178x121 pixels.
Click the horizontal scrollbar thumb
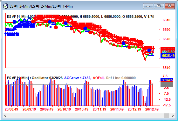click(166, 116)
